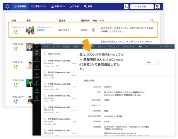Click the 編集 button
The image size is (178, 139).
click(149, 63)
